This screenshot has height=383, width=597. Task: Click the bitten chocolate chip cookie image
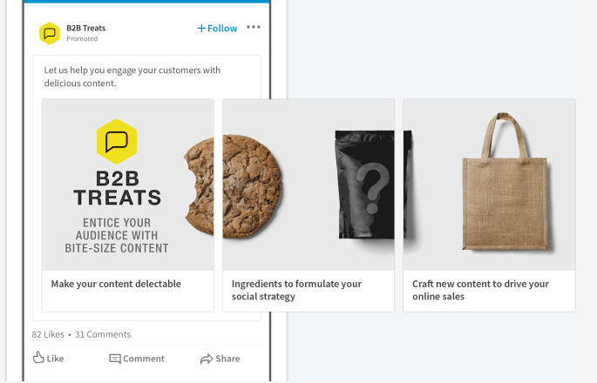click(x=233, y=185)
